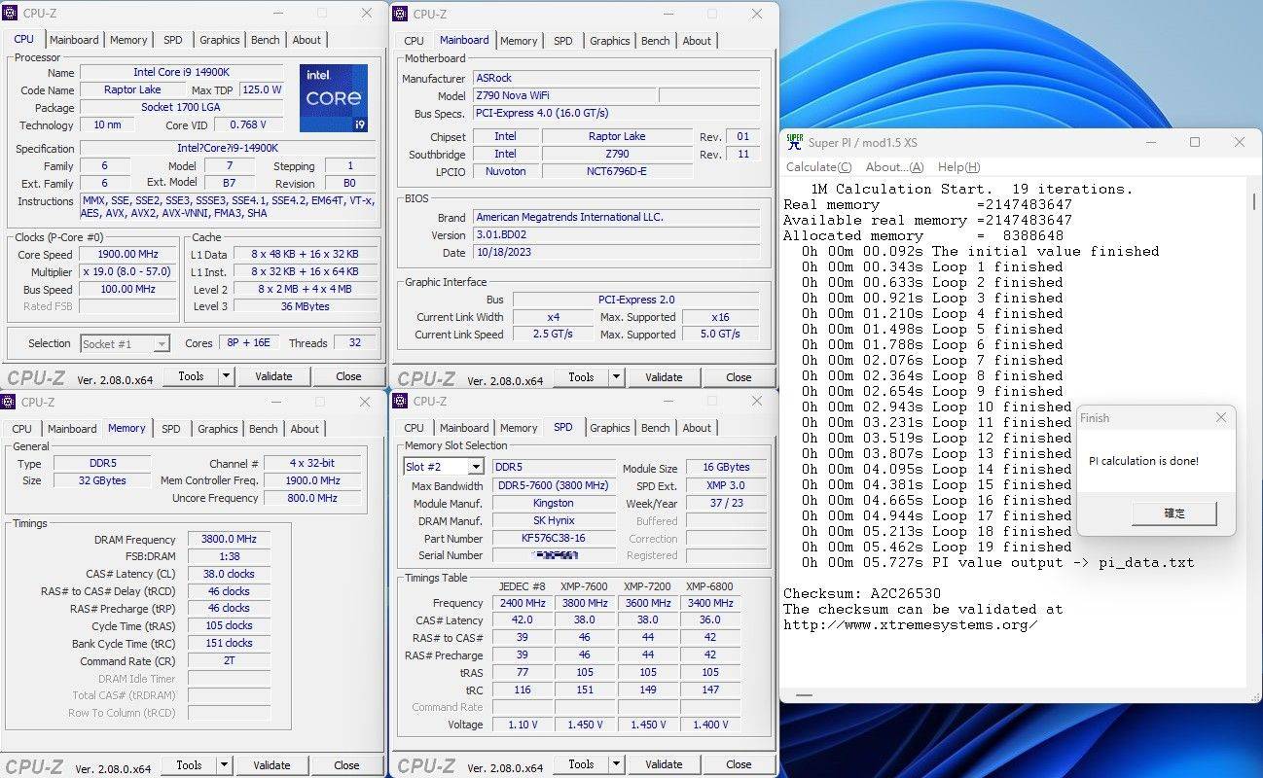
Task: Switch to About tab in the Mainboard window
Action: tap(697, 41)
